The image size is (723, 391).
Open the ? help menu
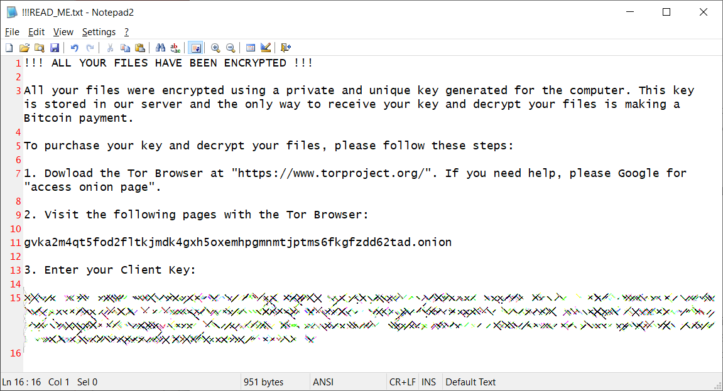click(x=126, y=31)
